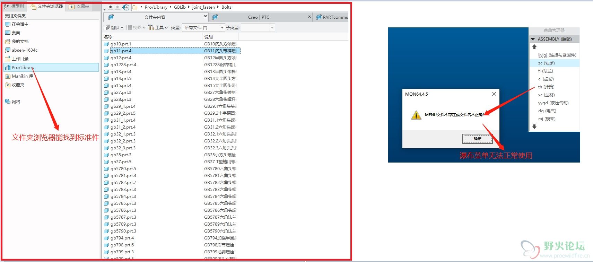This screenshot has width=593, height=262.
Task: Switch to the 模型树 tab
Action: point(14,6)
